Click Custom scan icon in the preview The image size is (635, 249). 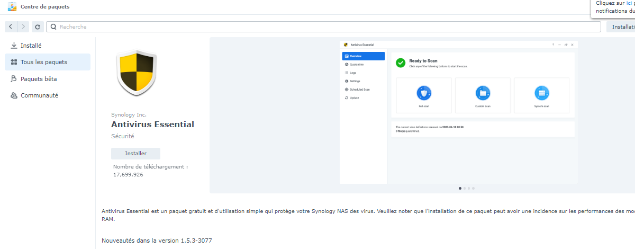[x=483, y=93]
